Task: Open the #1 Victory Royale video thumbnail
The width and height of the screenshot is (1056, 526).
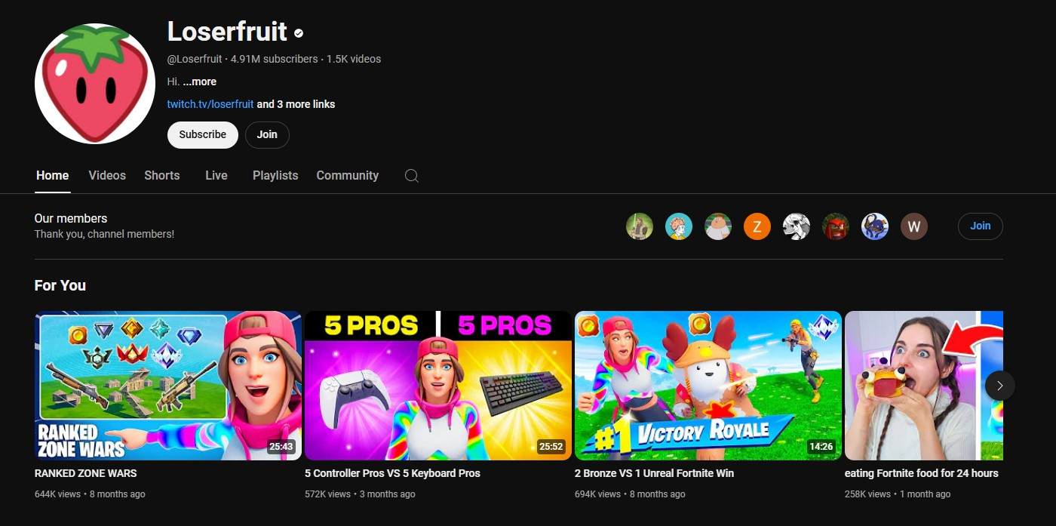Action: [x=708, y=386]
